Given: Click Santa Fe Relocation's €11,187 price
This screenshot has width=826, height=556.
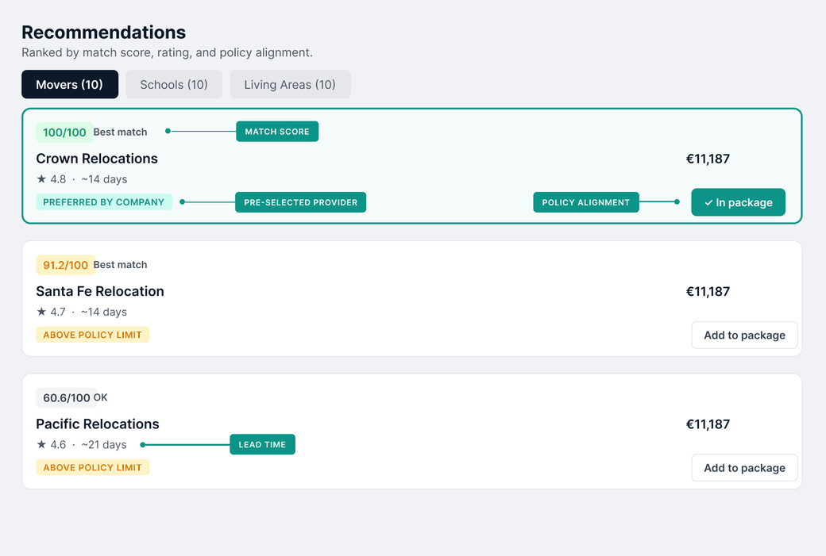Looking at the screenshot, I should tap(708, 291).
